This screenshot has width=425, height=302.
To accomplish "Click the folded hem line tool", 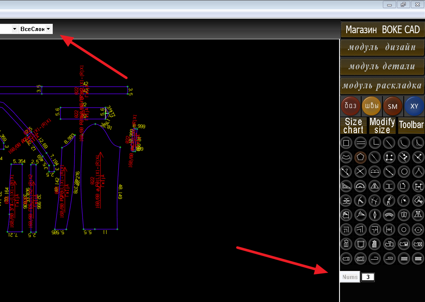I will tap(375, 259).
